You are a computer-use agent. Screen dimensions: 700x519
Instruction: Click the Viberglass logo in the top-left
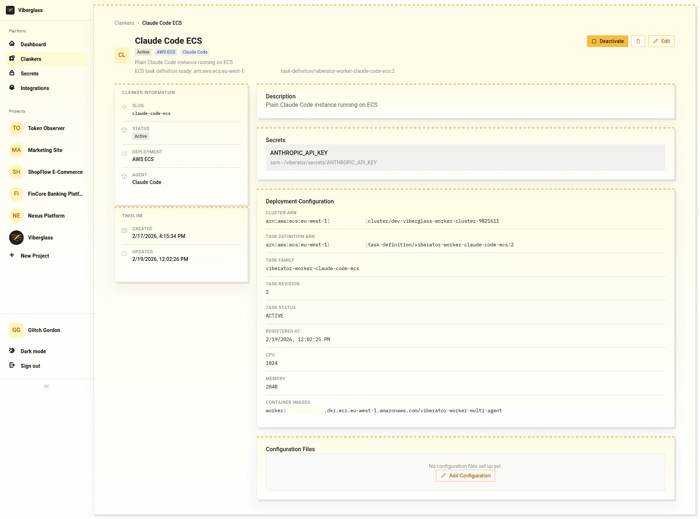pyautogui.click(x=11, y=10)
